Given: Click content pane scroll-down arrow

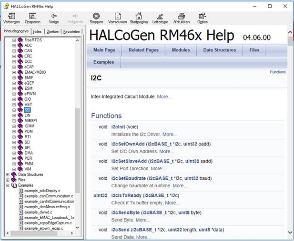Looking at the screenshot, I should coord(290,232).
